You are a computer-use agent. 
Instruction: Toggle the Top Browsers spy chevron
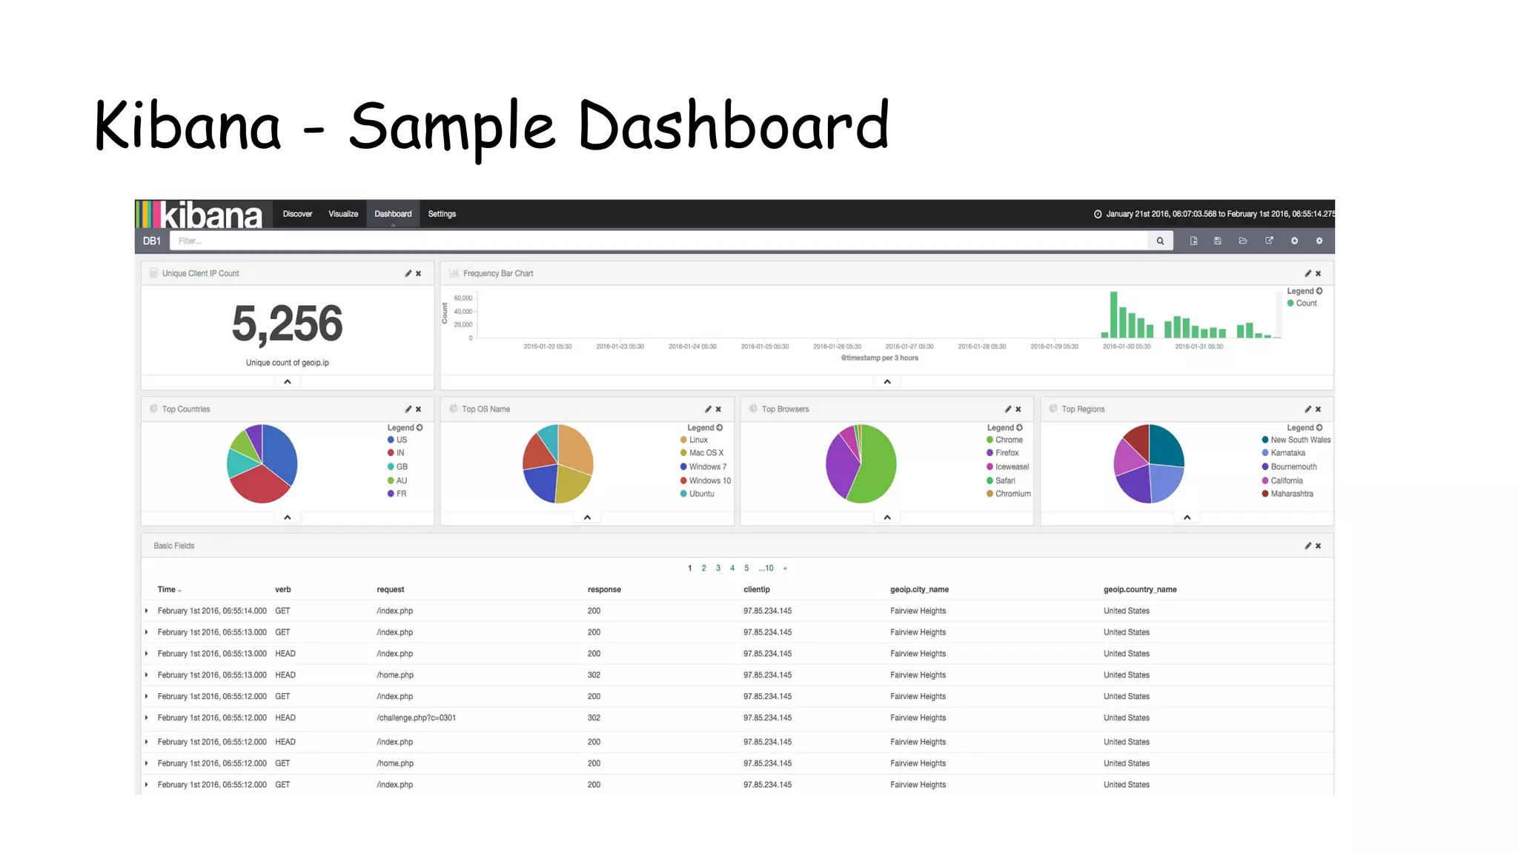887,518
